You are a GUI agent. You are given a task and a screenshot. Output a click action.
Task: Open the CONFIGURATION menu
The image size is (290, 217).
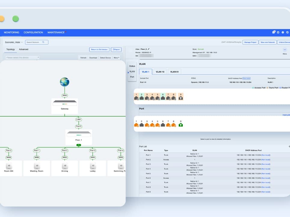pyautogui.click(x=33, y=32)
